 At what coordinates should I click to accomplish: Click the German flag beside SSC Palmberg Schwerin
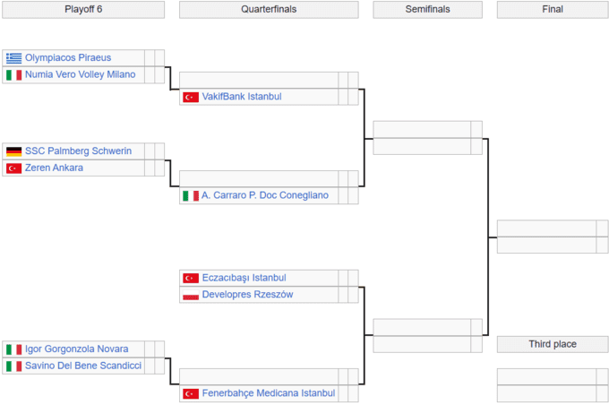pos(13,151)
